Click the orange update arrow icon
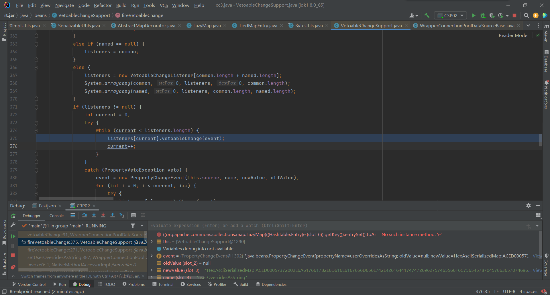 [535, 15]
